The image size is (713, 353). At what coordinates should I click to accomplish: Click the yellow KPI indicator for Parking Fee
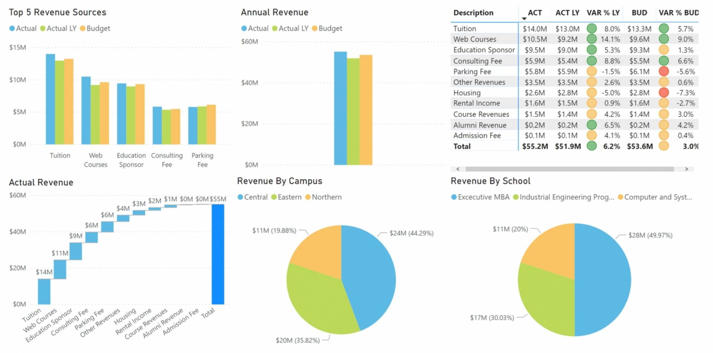click(x=592, y=71)
